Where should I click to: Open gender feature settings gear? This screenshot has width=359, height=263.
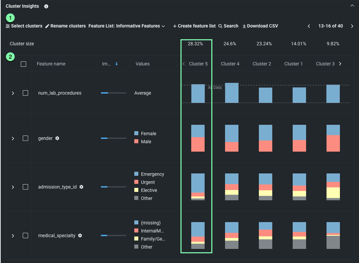point(57,138)
